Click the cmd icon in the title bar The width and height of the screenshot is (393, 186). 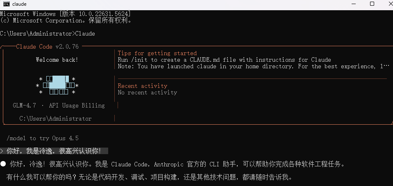(x=6, y=4)
